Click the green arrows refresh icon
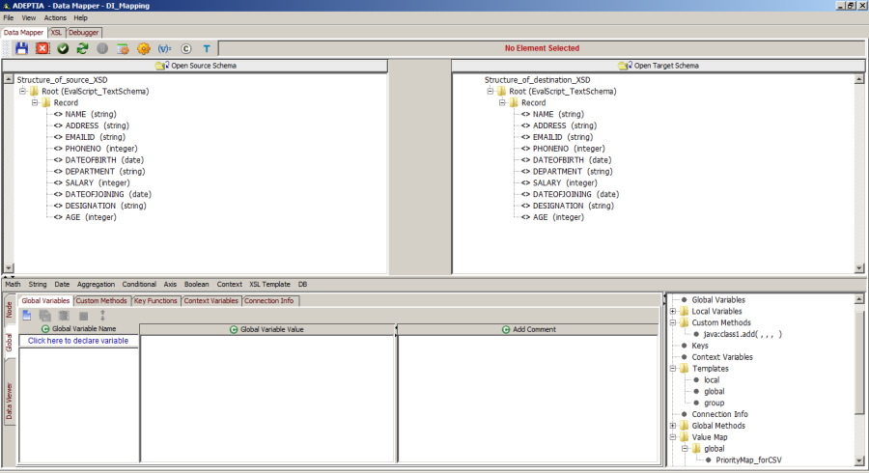Screen dimensions: 869x473 pos(82,48)
